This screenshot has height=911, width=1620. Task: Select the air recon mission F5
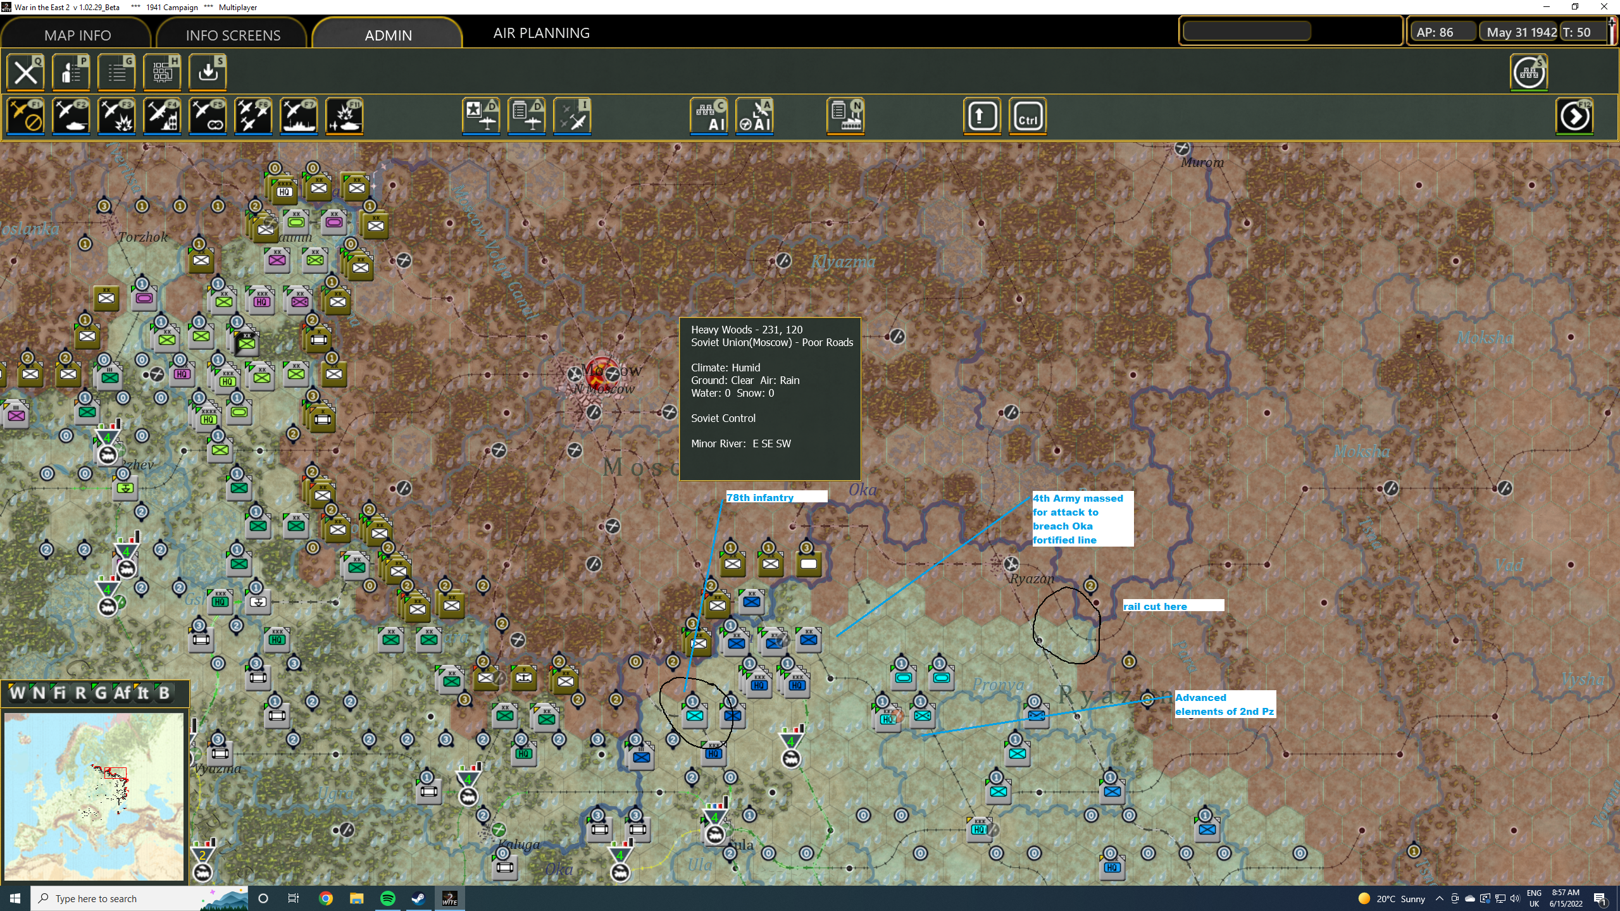click(208, 117)
